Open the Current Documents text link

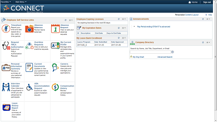[x=39, y=65]
